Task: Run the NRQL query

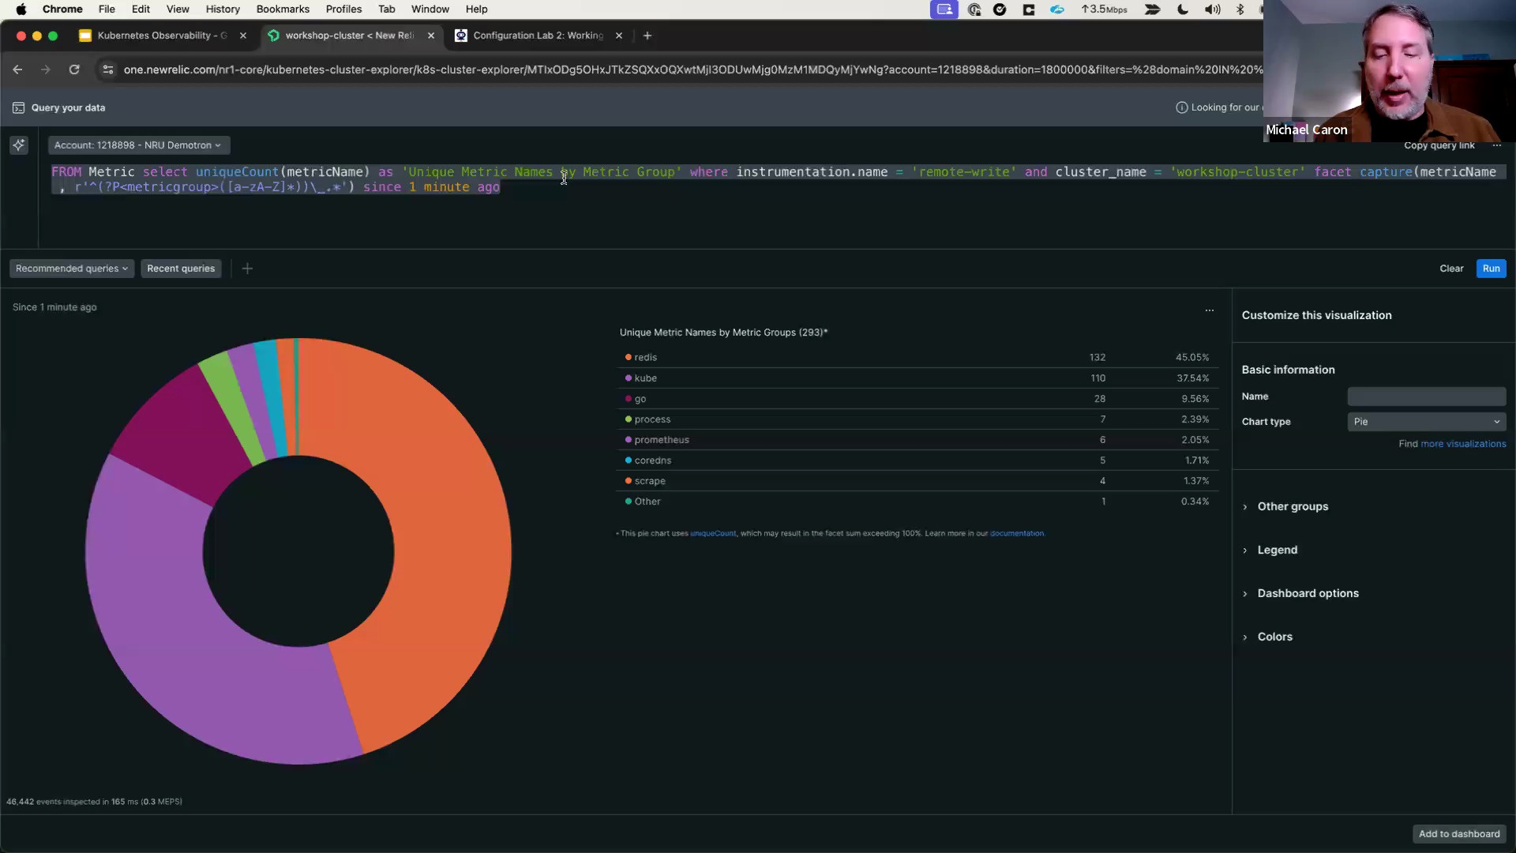Action: click(x=1491, y=269)
